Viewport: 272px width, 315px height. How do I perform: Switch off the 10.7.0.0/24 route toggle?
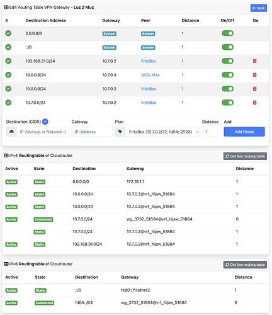[227, 103]
